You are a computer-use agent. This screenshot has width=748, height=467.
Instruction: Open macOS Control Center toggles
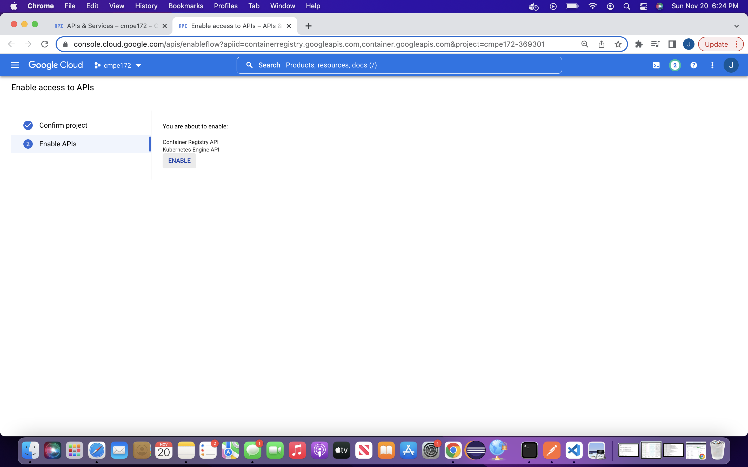pyautogui.click(x=644, y=6)
